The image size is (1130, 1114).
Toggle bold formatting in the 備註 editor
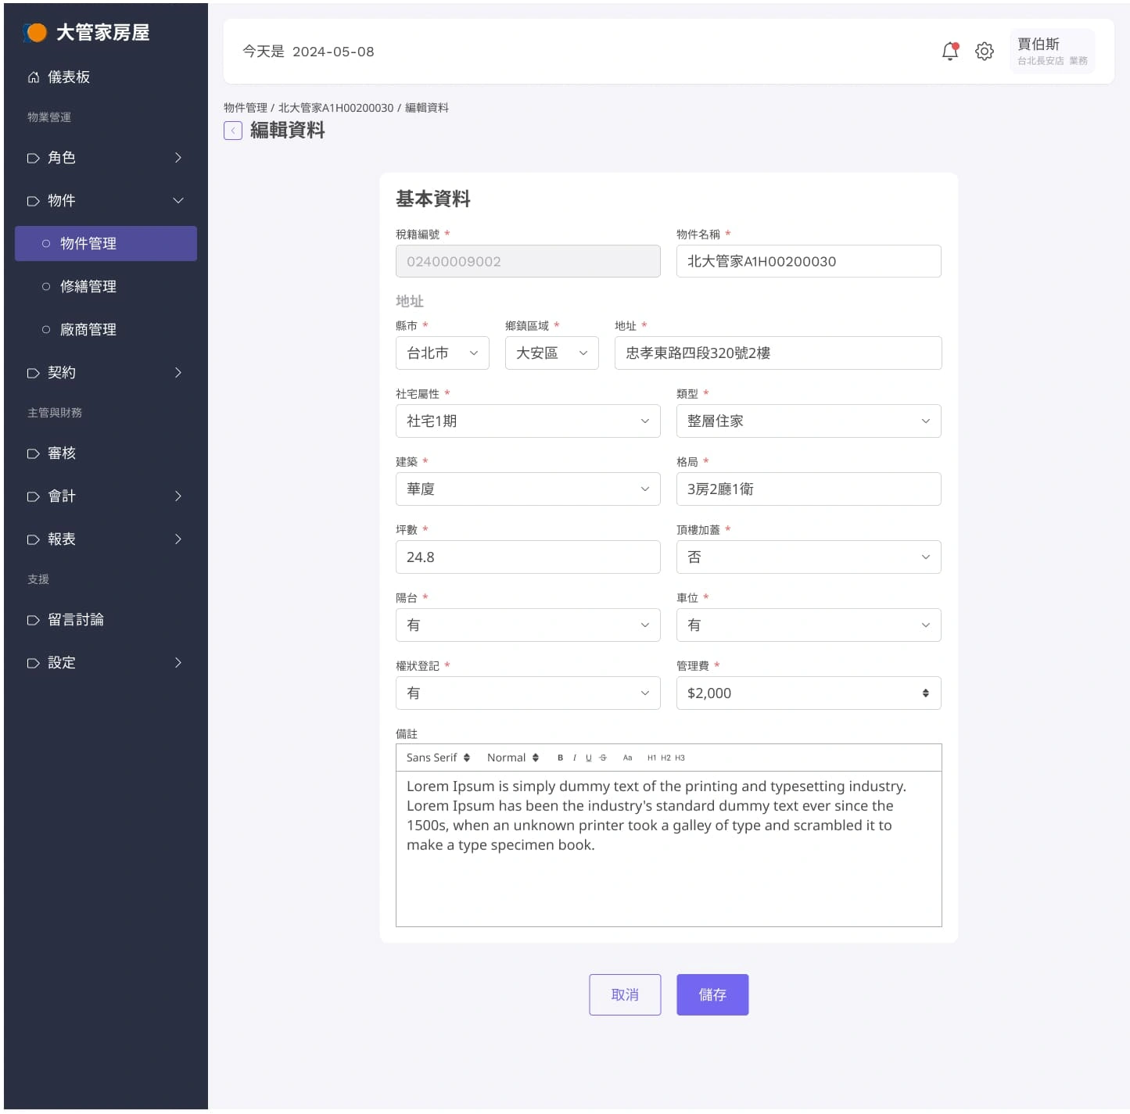560,757
